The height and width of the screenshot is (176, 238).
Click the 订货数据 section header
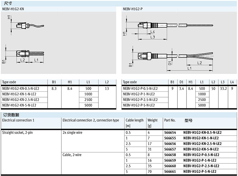point(11,115)
